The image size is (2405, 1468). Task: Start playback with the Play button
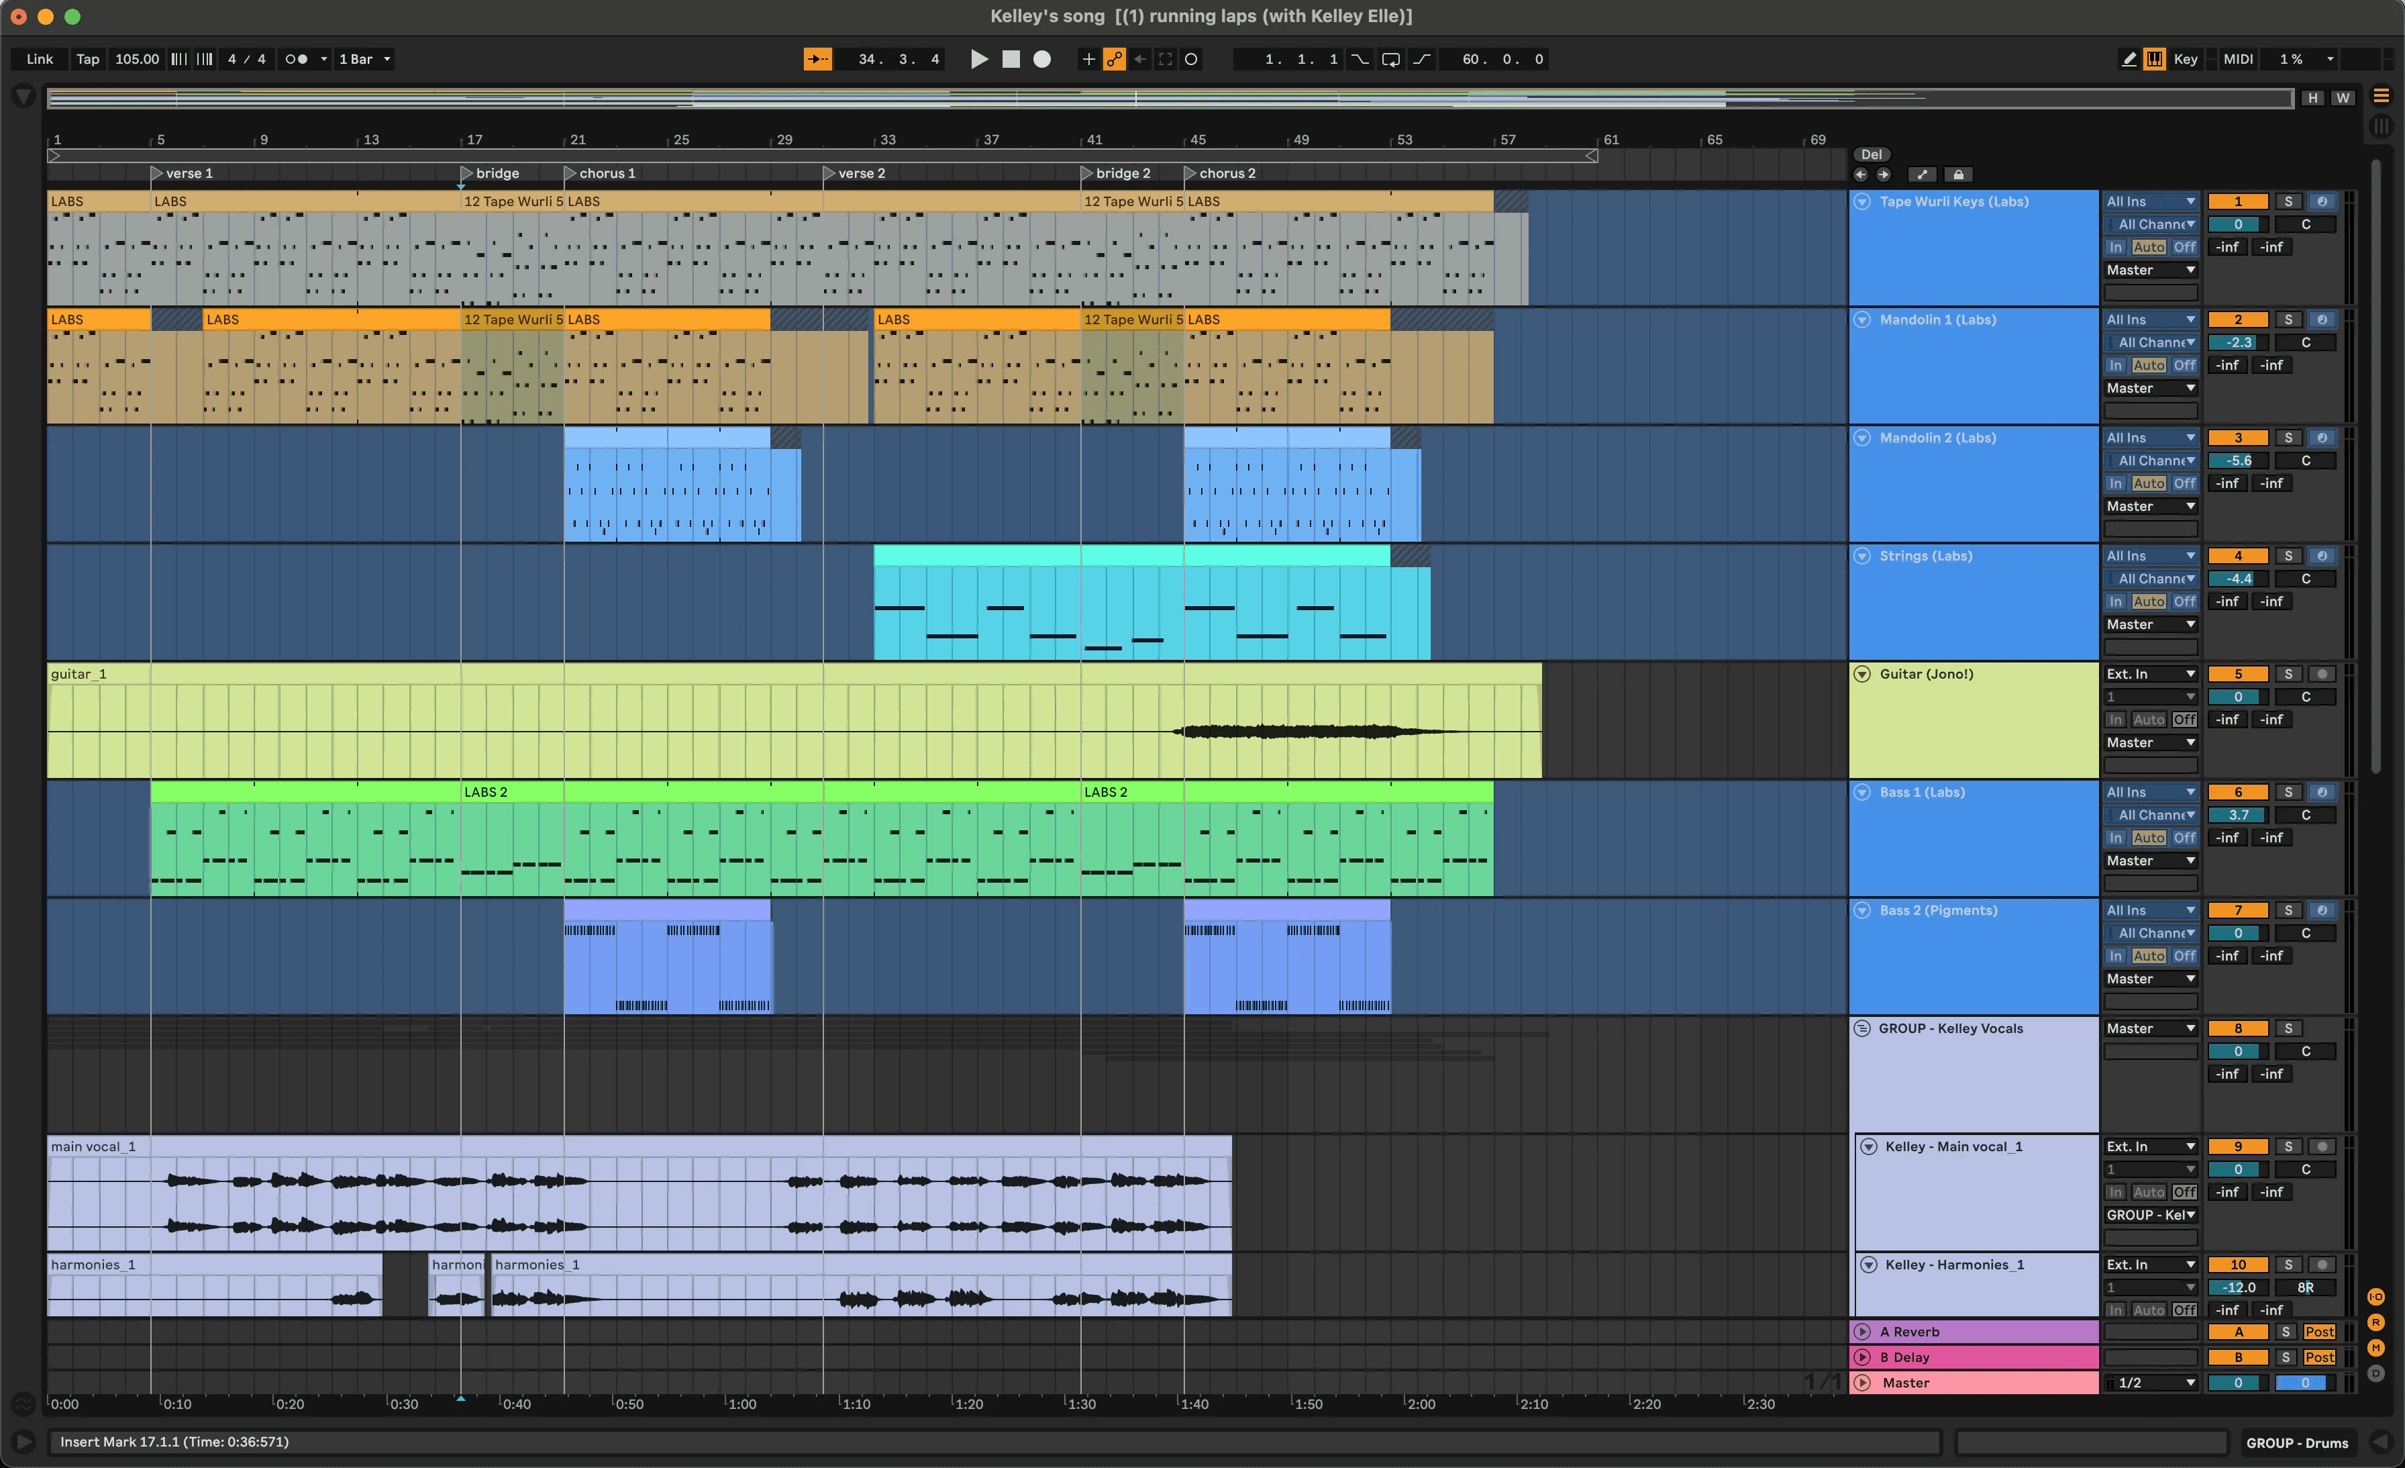tap(979, 60)
